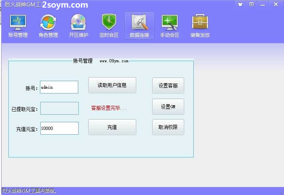Focus the 充值元宝 field with 10000

coord(60,128)
